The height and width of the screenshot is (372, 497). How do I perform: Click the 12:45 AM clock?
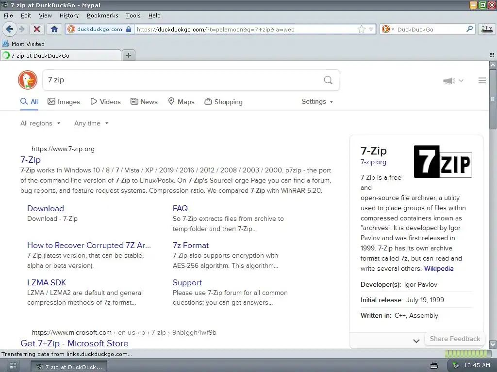coord(477,365)
